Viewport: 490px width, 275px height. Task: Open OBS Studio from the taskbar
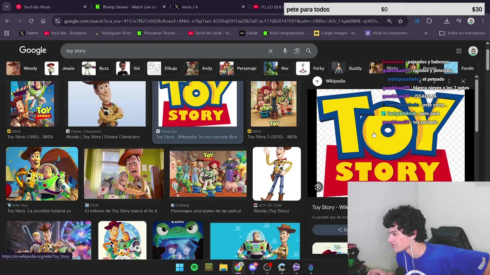click(267, 267)
